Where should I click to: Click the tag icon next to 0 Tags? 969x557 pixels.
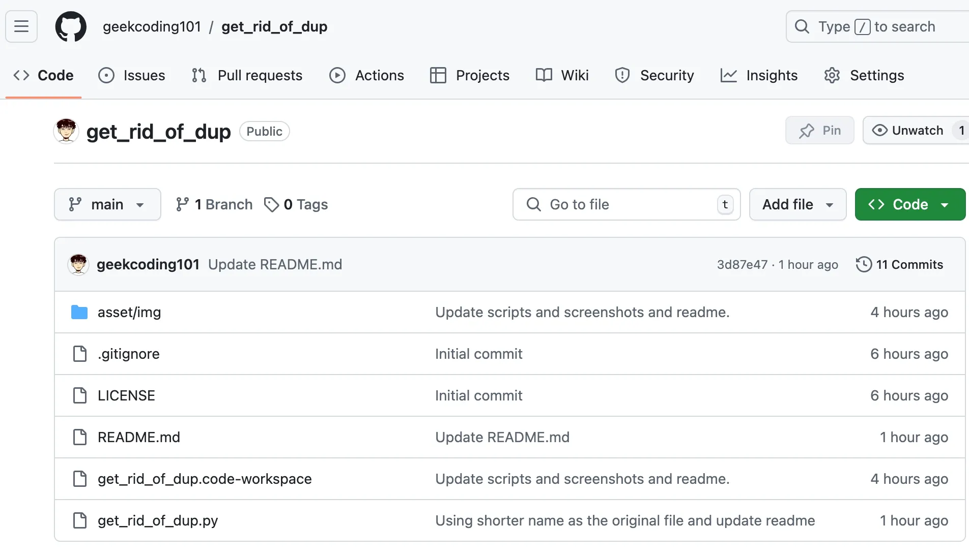[271, 204]
